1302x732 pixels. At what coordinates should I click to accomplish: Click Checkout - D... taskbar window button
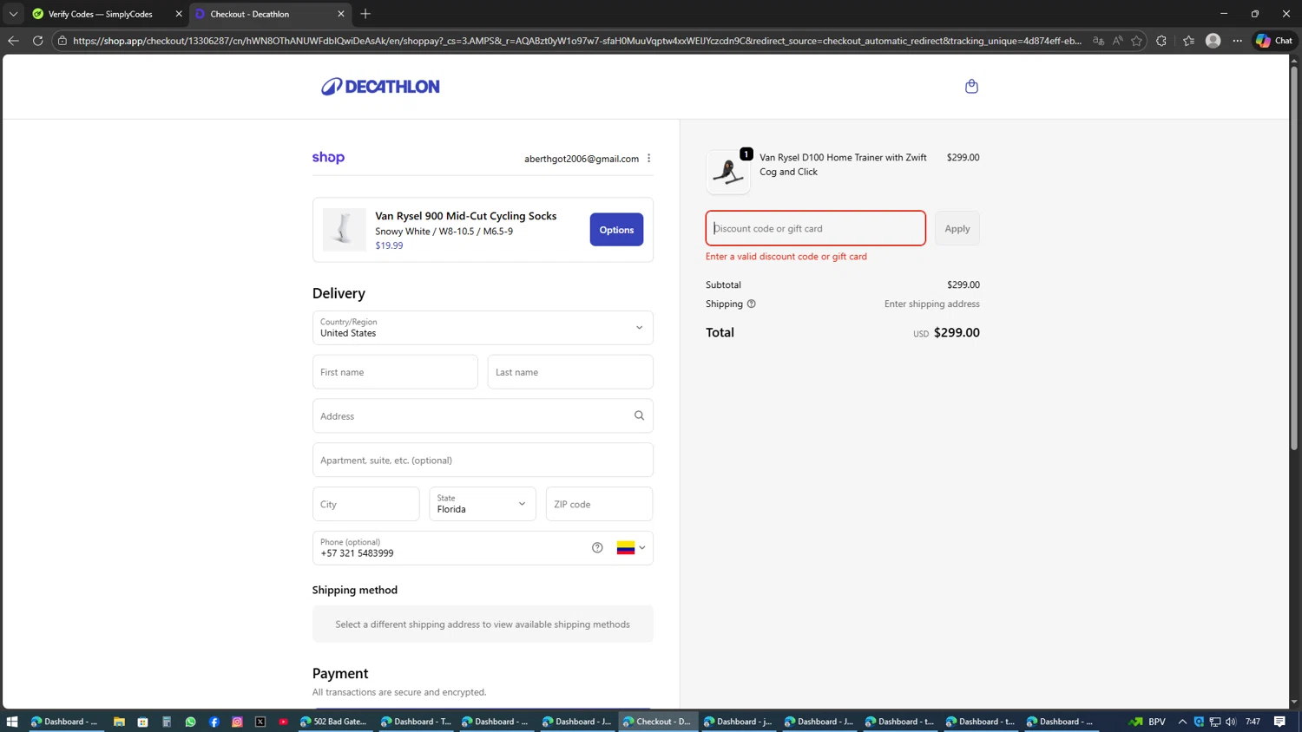pos(659,722)
